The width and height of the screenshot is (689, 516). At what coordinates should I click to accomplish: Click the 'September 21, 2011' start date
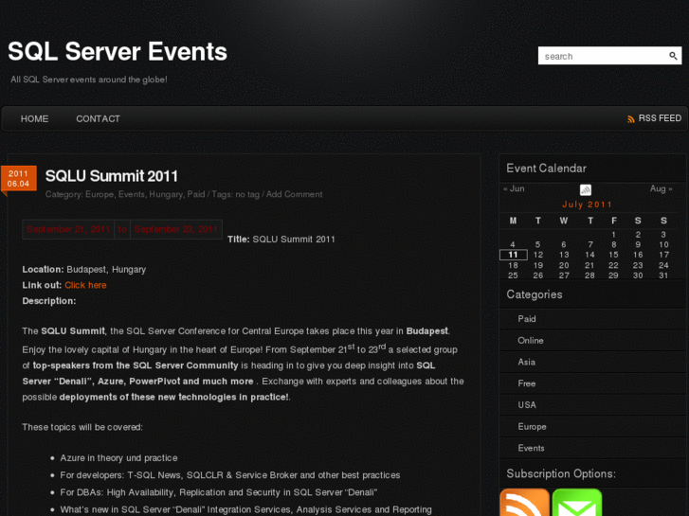pyautogui.click(x=68, y=229)
